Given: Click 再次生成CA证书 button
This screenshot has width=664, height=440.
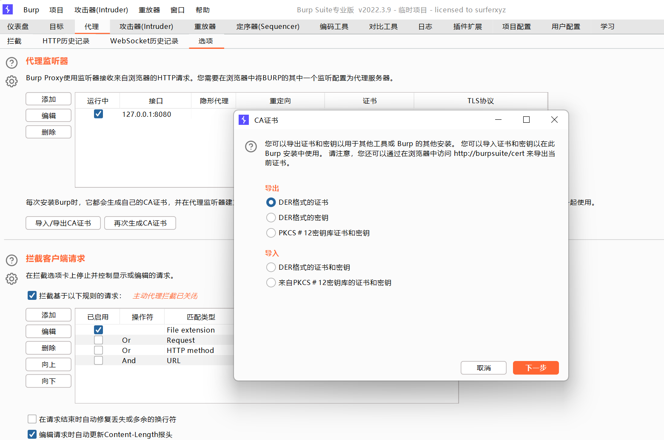Looking at the screenshot, I should pos(140,223).
